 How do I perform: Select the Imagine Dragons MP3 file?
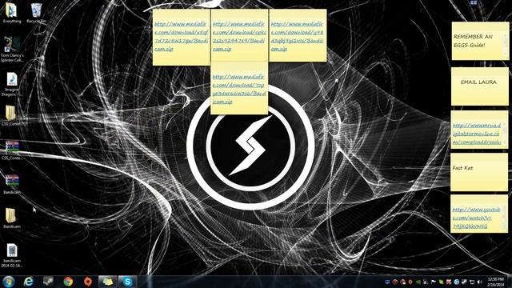(12, 84)
